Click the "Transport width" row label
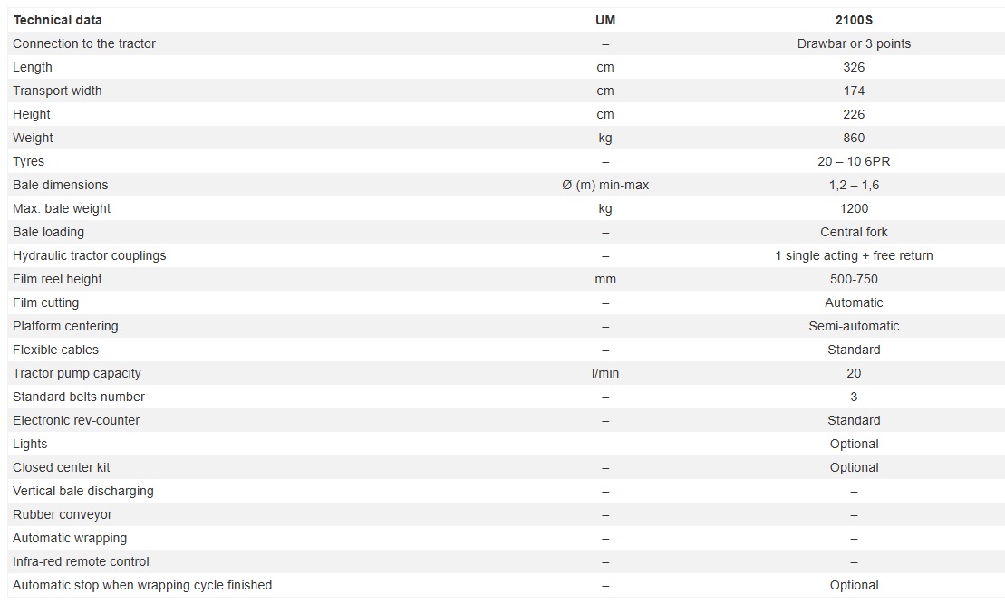This screenshot has width=1005, height=613. (57, 91)
